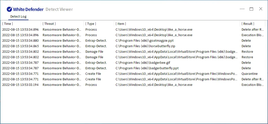The width and height of the screenshot is (268, 124).
Task: Click the 13:53:34.880 timestamp cell
Action: coord(20,40)
